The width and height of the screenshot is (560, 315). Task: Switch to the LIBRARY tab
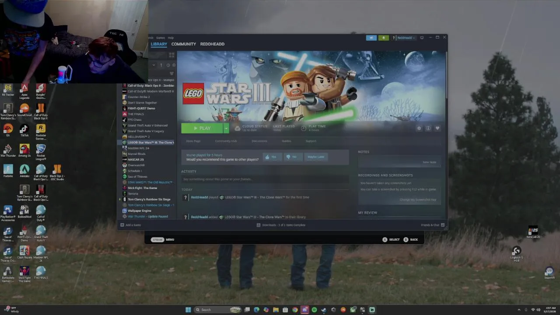point(159,44)
